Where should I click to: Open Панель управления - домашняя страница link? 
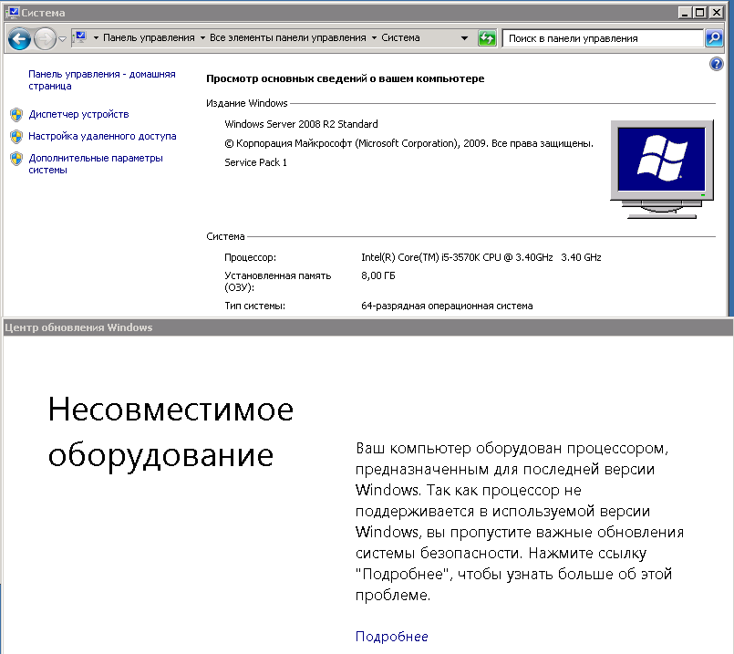(x=101, y=80)
